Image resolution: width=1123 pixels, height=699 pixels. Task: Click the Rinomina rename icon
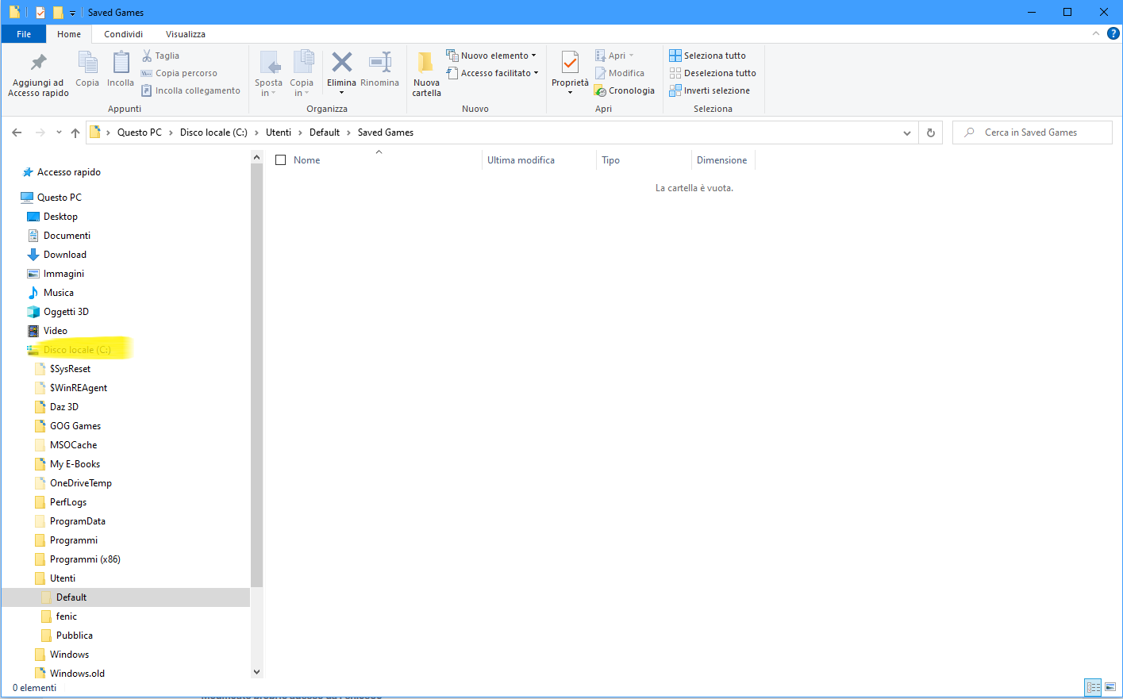(x=380, y=63)
